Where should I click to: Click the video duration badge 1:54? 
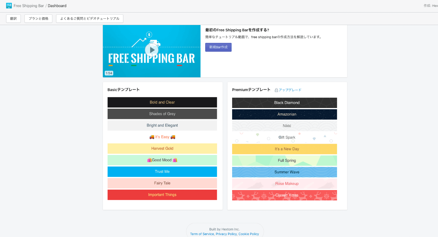click(109, 73)
